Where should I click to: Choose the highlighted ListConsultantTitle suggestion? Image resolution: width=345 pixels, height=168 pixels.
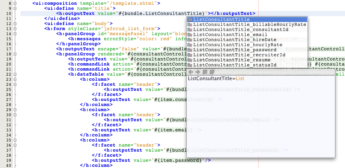(x=221, y=20)
